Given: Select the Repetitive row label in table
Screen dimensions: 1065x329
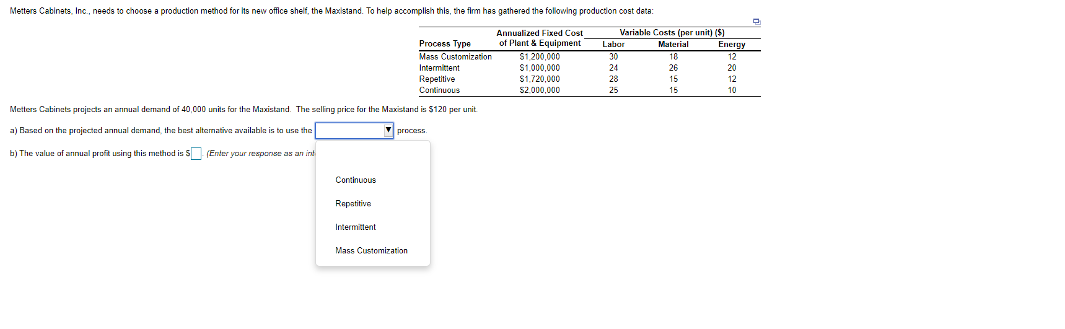Looking at the screenshot, I should (x=437, y=79).
